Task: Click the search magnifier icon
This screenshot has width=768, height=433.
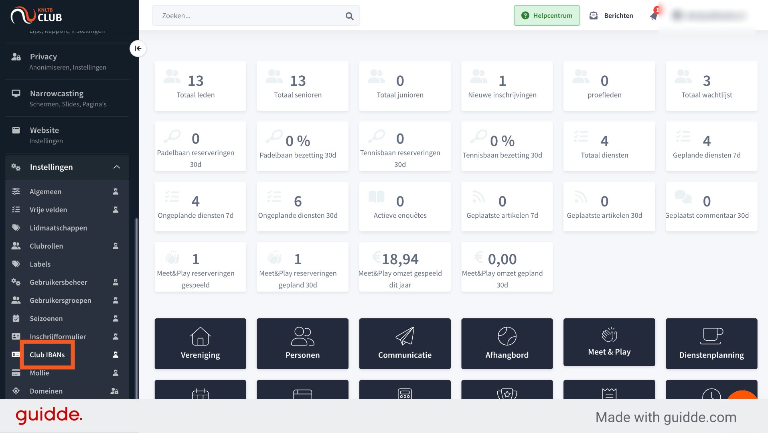Action: coord(349,16)
